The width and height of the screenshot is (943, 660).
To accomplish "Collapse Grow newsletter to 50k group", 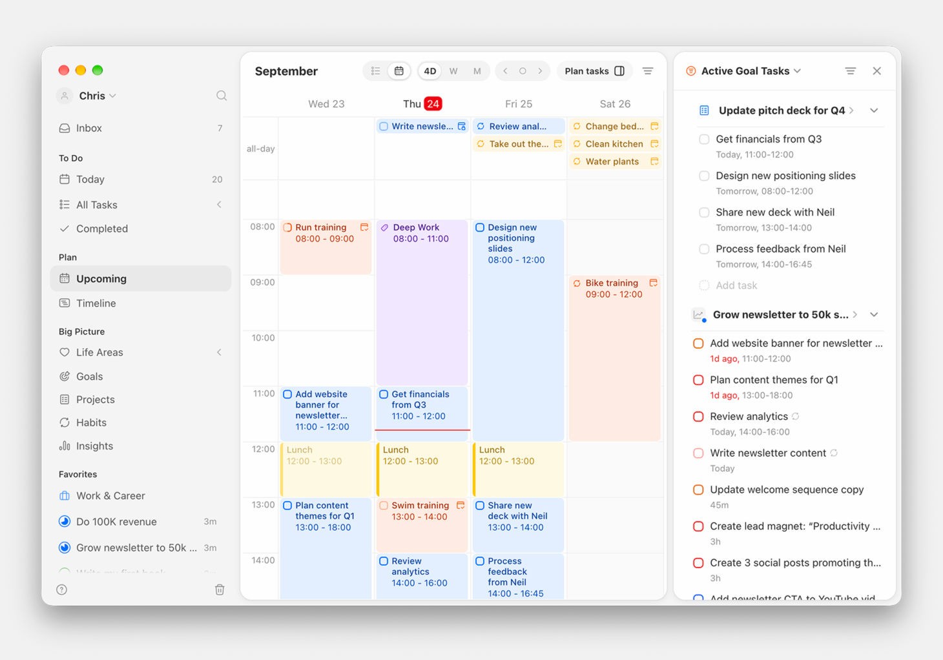I will [874, 315].
